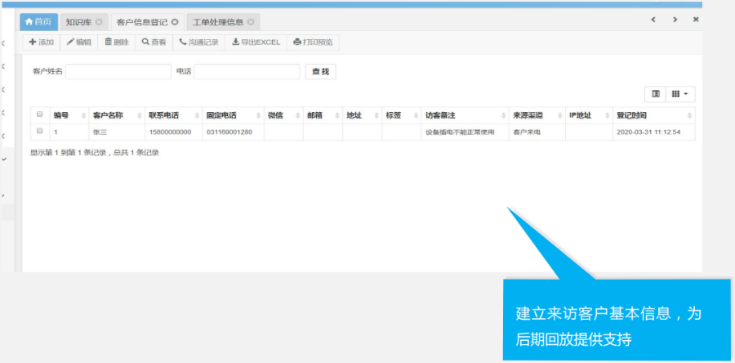
Task: Click the 删除 (Delete) trash button
Action: click(x=116, y=42)
